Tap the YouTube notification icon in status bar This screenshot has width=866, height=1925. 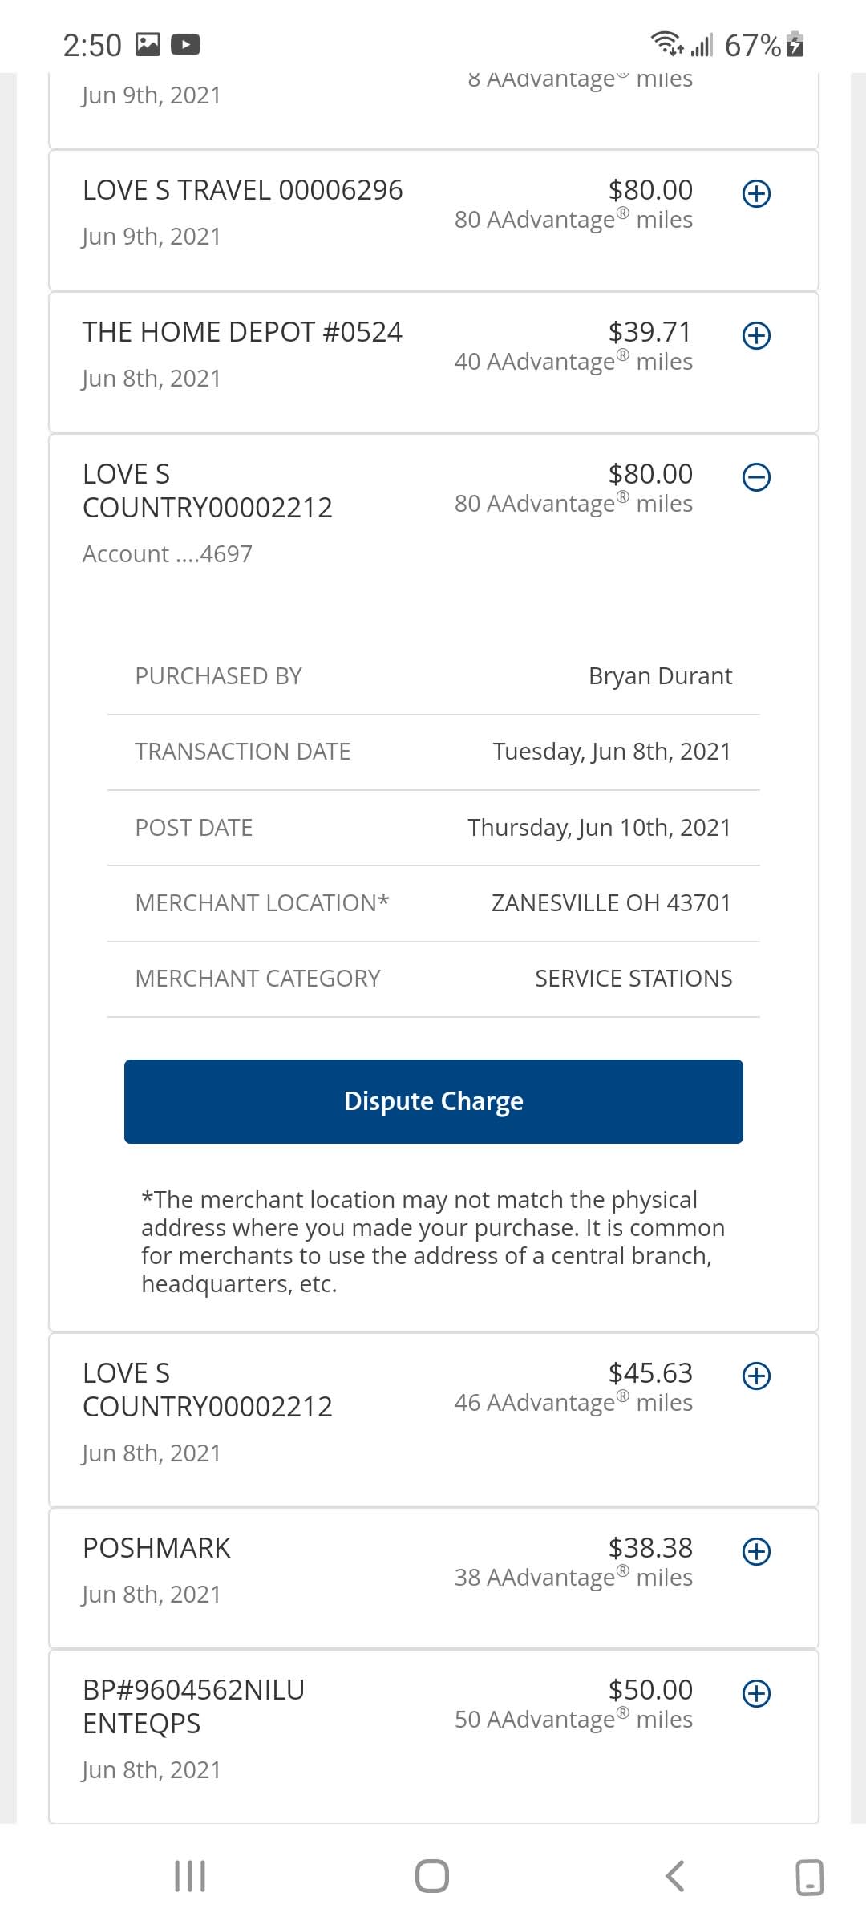185,44
